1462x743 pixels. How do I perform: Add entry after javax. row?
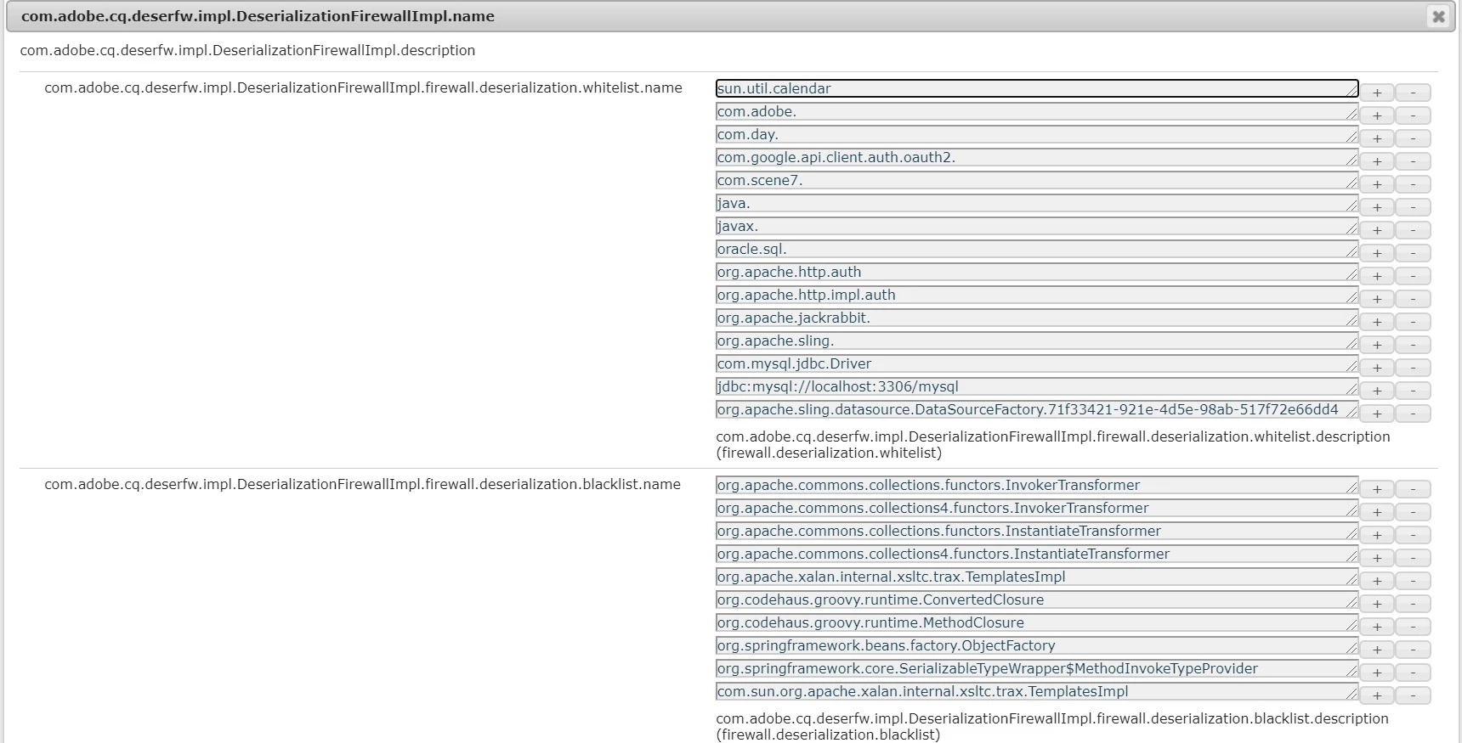tap(1377, 230)
